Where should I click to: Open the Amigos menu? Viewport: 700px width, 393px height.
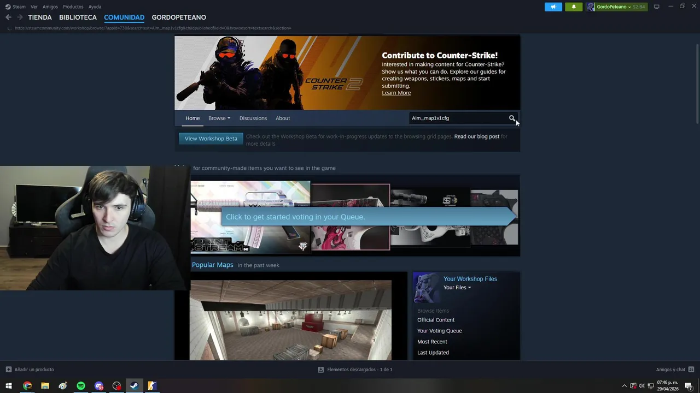click(50, 7)
